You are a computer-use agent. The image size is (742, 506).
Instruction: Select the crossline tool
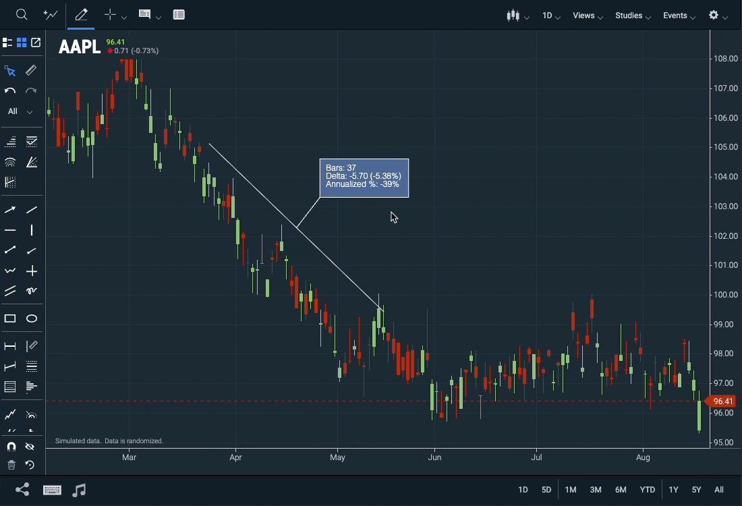click(x=31, y=271)
